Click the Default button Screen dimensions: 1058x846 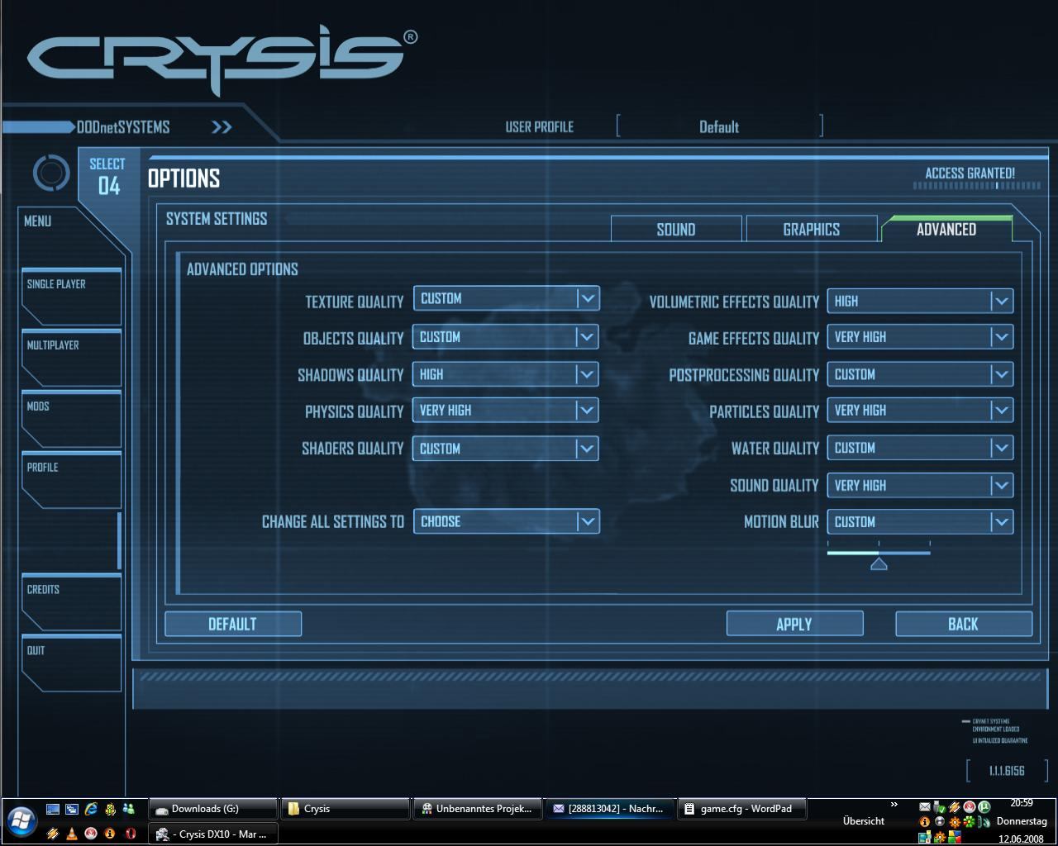pyautogui.click(x=233, y=624)
